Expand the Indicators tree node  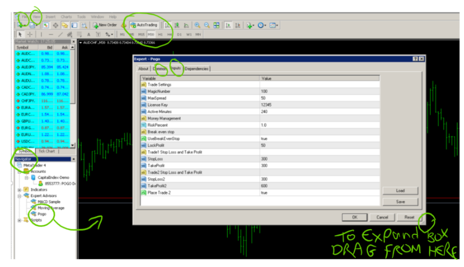point(19,190)
